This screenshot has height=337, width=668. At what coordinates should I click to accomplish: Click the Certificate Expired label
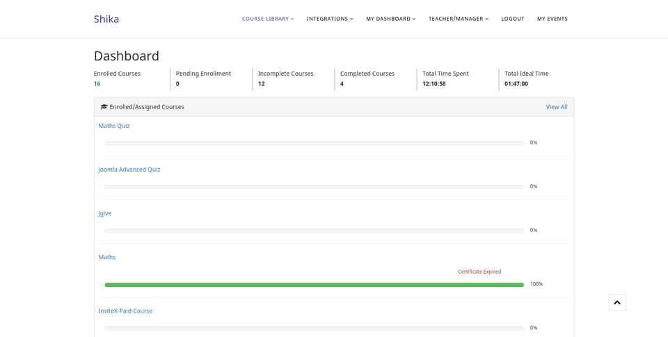pos(479,272)
